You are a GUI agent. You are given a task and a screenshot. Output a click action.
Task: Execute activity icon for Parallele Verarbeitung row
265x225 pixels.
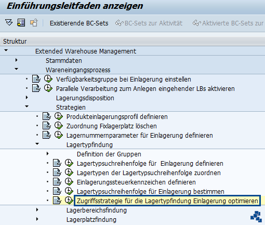click(48, 88)
